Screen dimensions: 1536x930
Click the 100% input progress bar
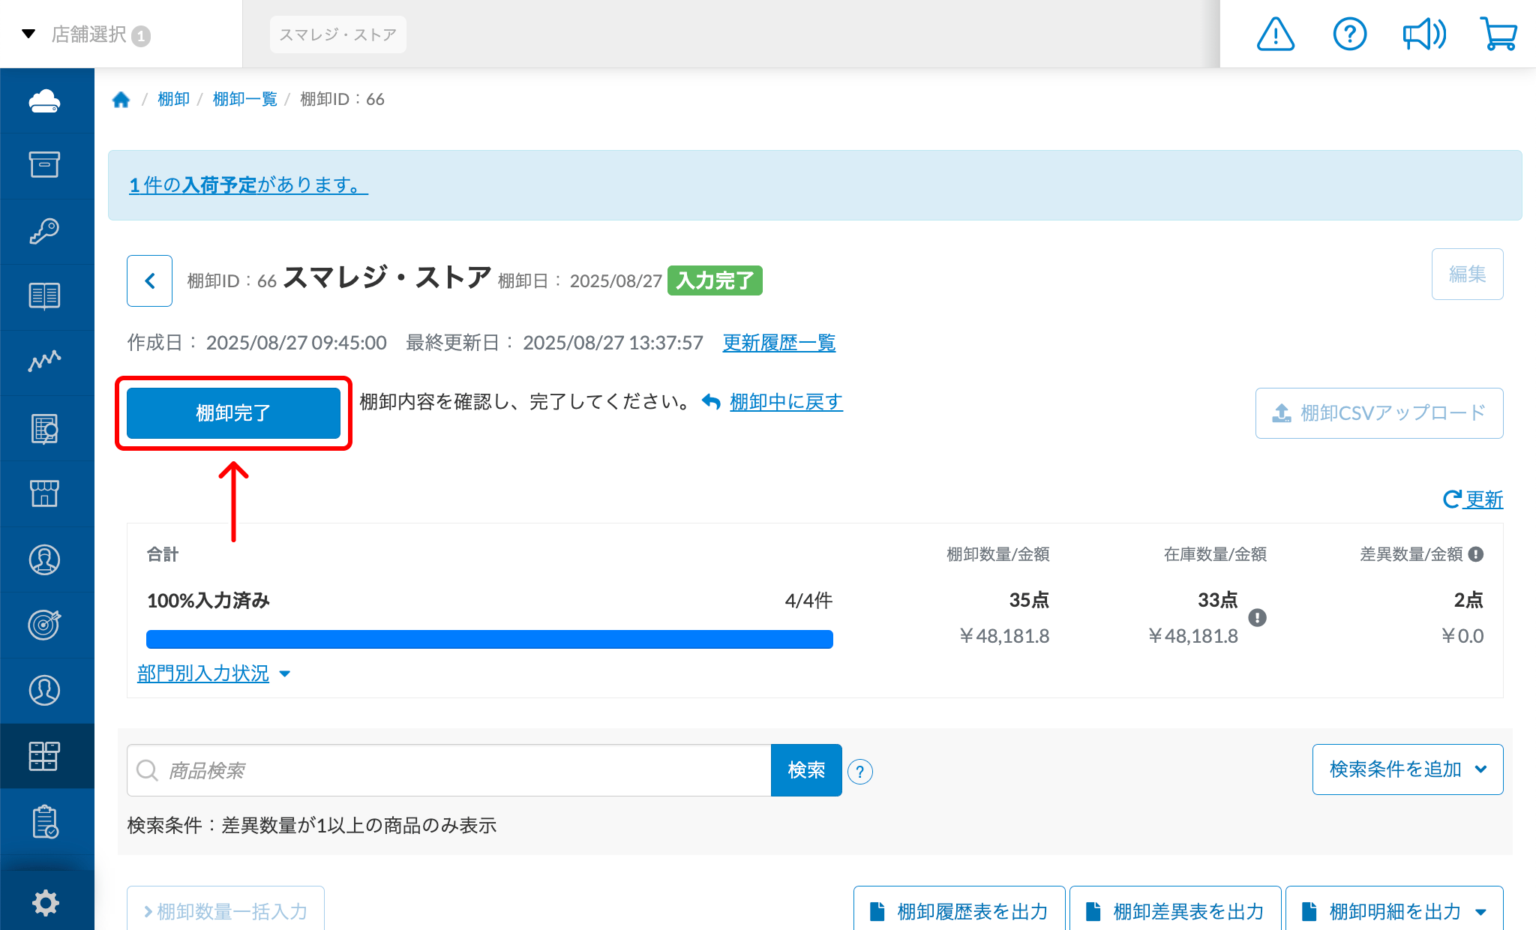tap(488, 638)
